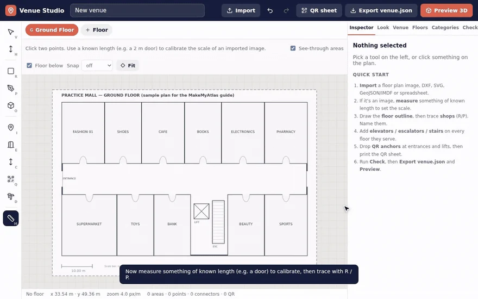Click the FASHION 01 shop label

click(83, 132)
